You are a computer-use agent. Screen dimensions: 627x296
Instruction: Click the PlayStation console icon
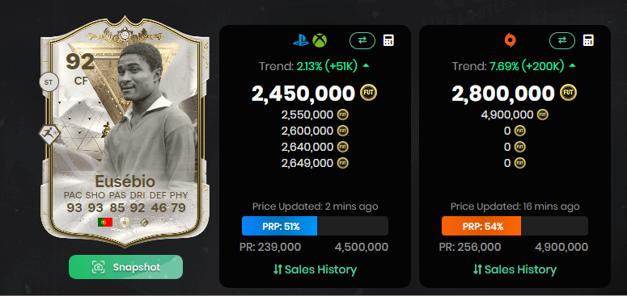pyautogui.click(x=301, y=40)
